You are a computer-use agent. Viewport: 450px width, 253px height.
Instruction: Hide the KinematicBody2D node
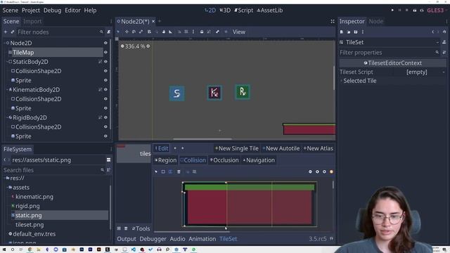105,89
